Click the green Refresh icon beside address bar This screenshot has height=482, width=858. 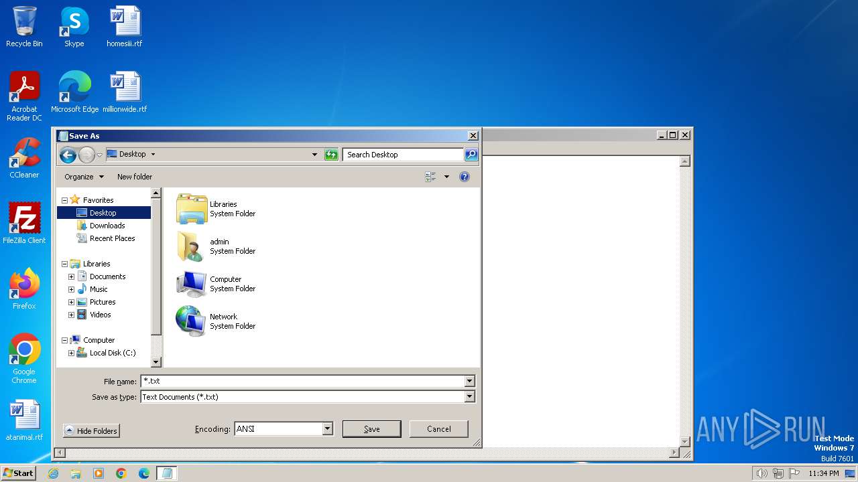click(x=331, y=155)
